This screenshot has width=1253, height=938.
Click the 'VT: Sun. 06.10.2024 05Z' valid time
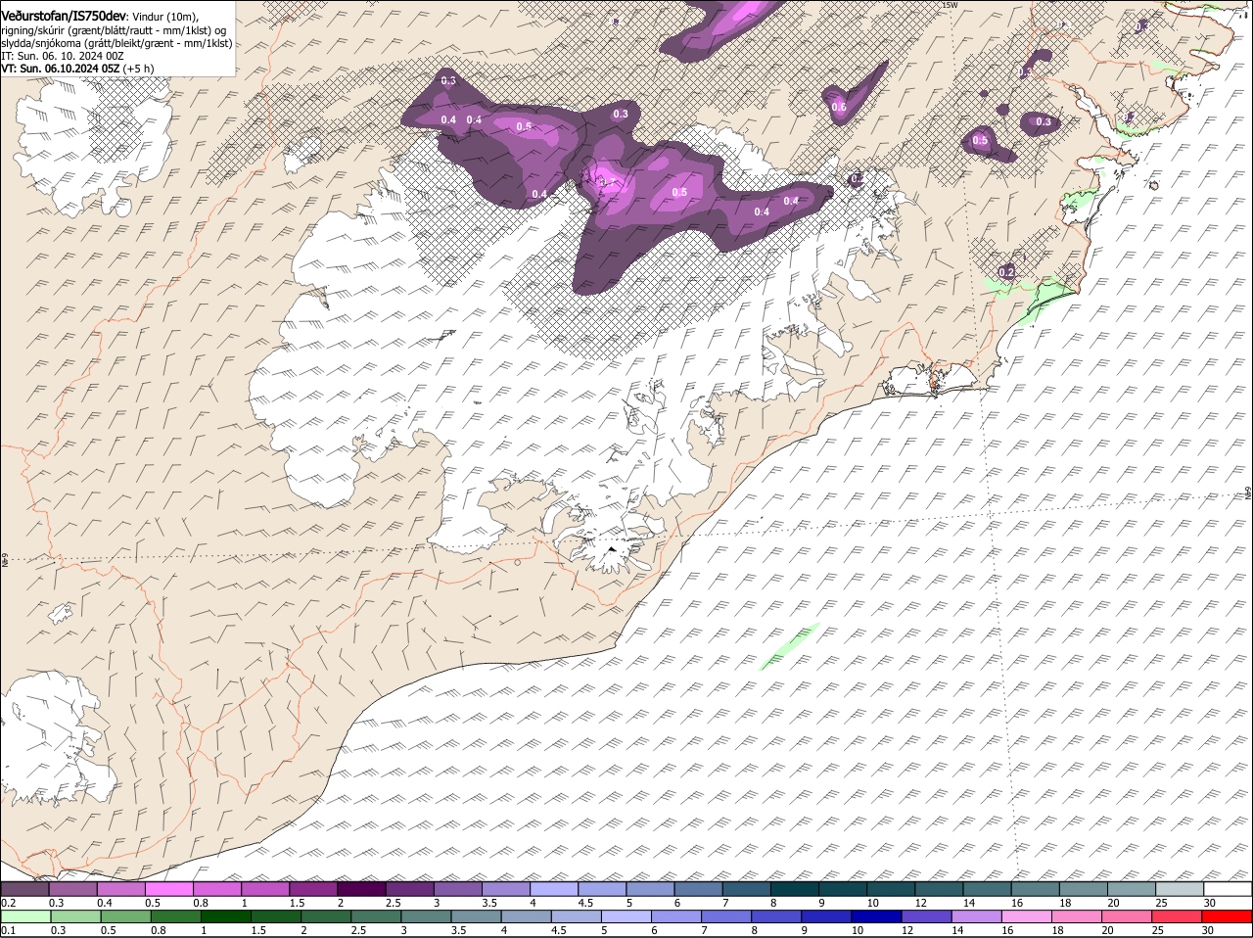click(60, 69)
